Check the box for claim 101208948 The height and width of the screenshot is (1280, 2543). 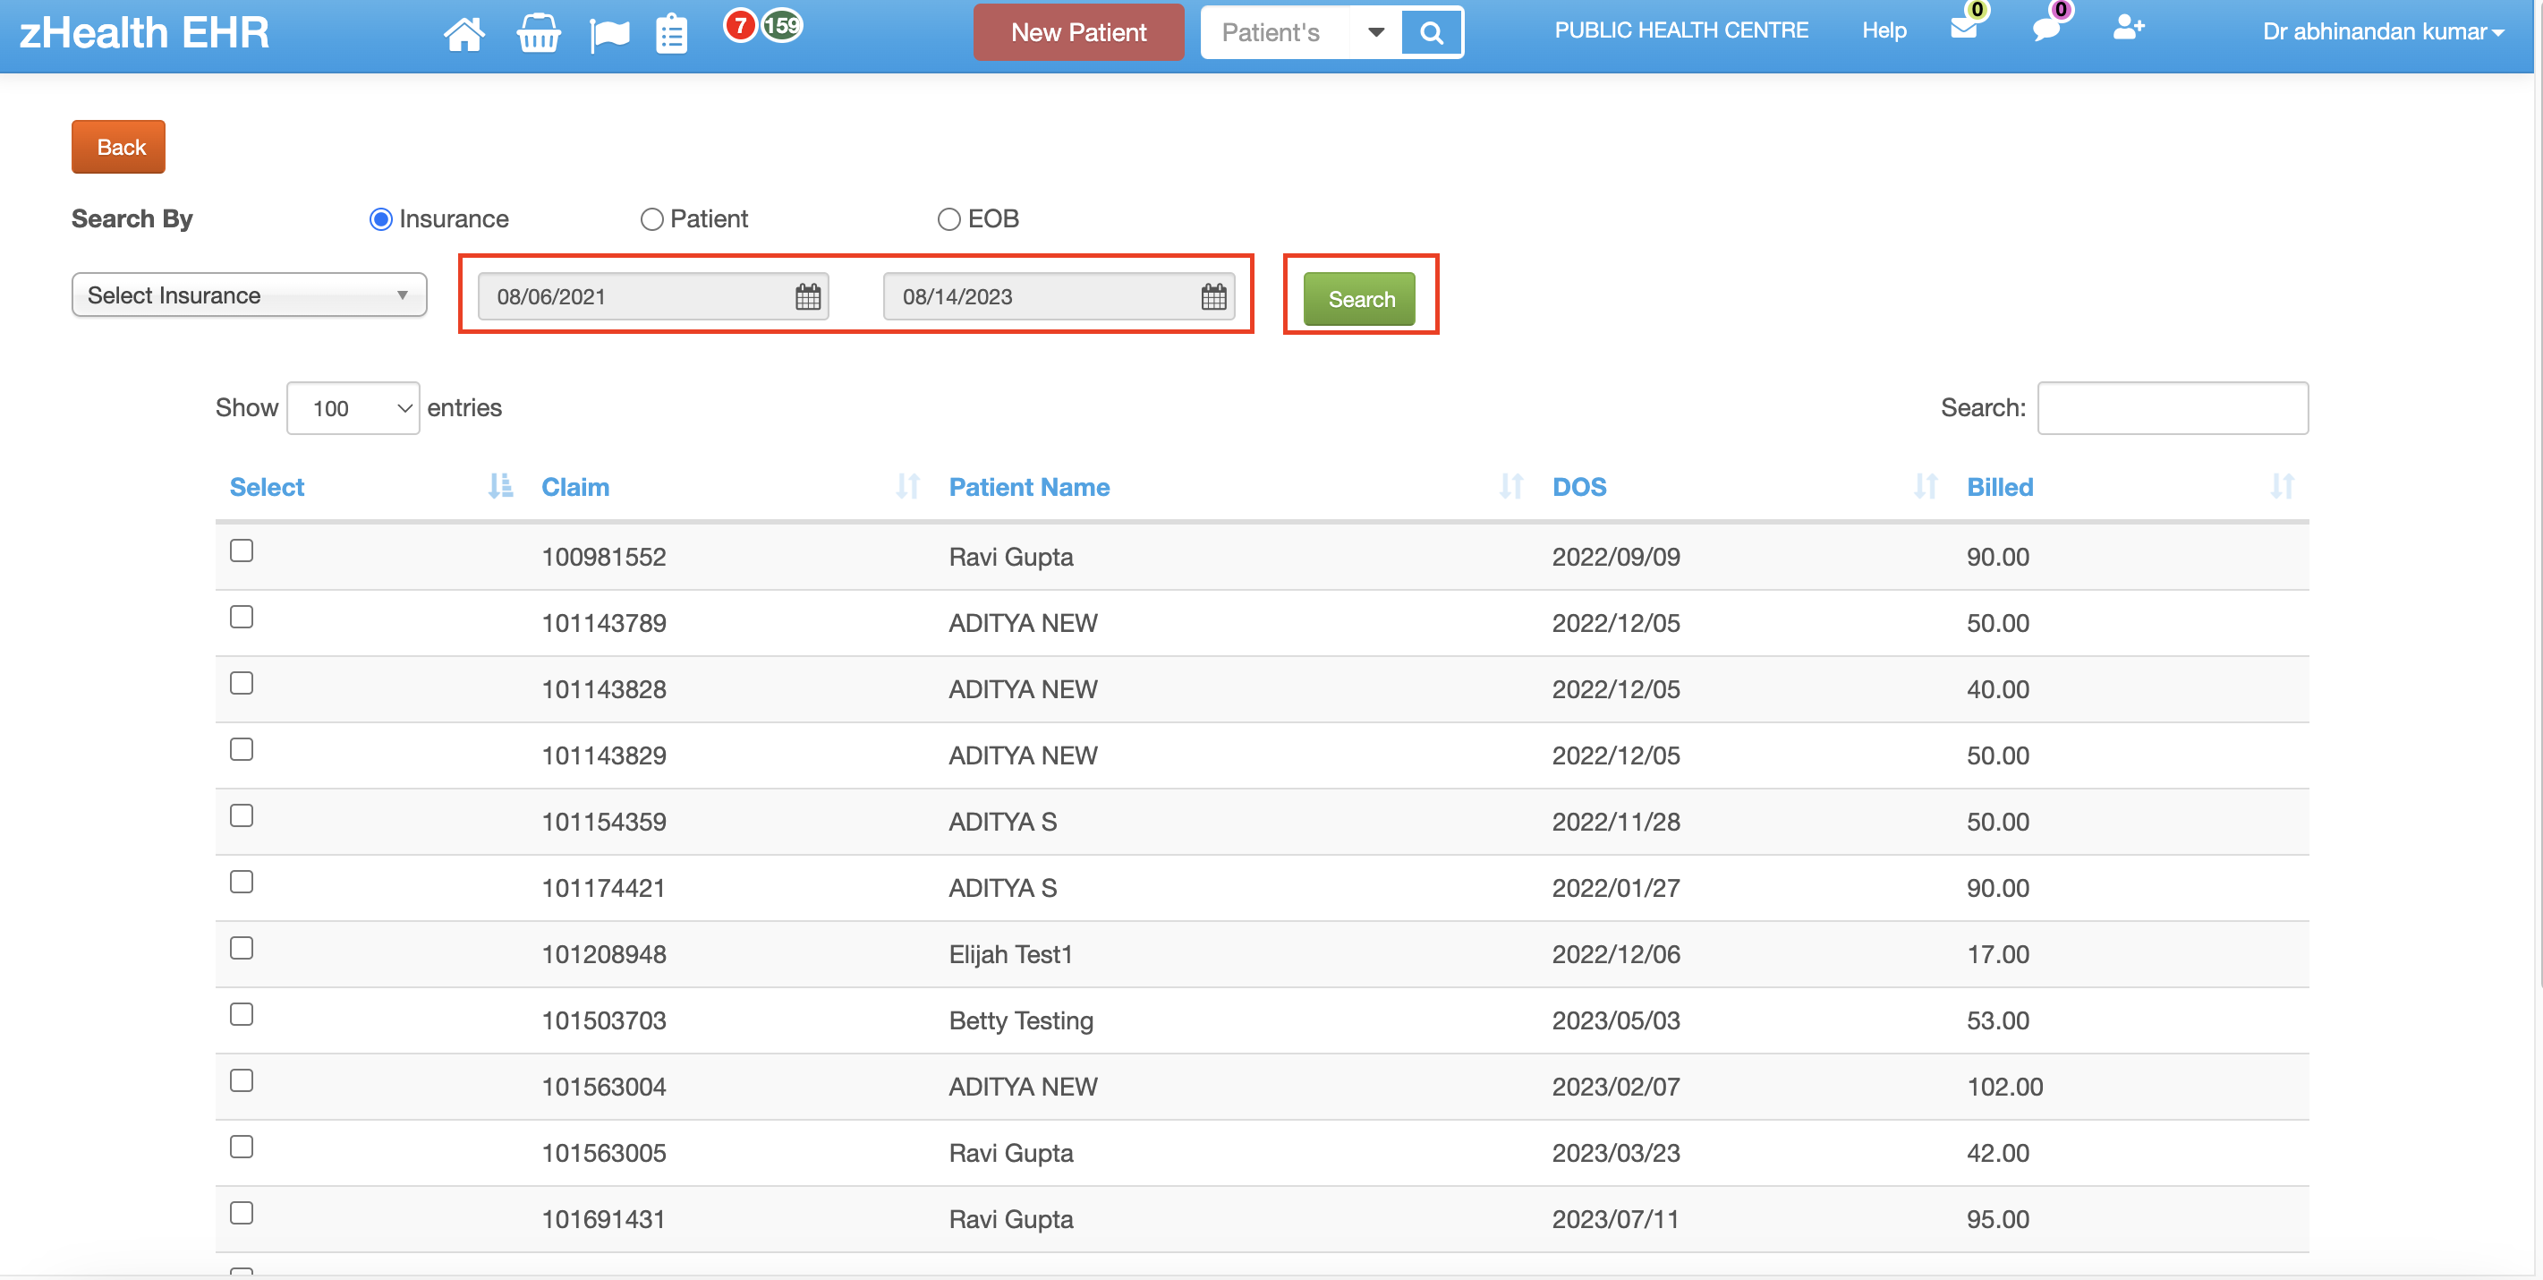(242, 947)
